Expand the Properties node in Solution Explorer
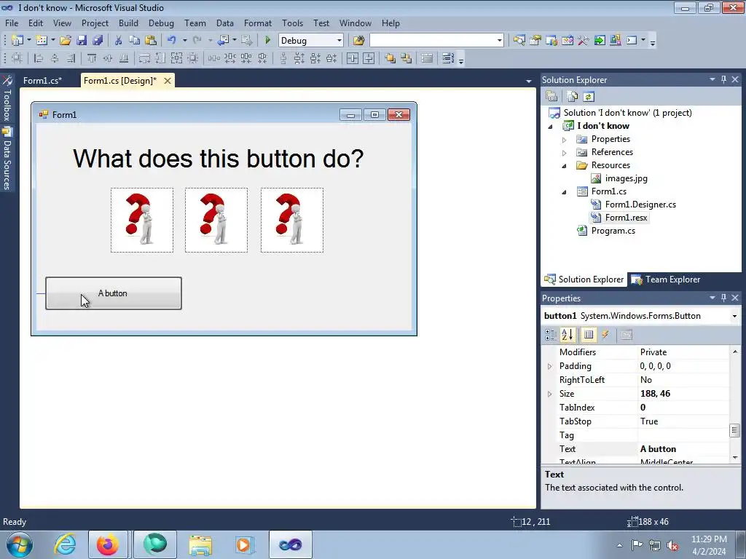 [x=565, y=140]
